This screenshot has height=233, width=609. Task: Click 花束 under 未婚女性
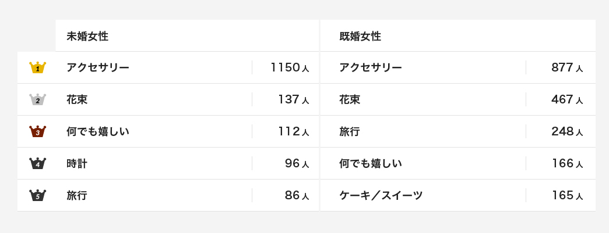pyautogui.click(x=77, y=99)
